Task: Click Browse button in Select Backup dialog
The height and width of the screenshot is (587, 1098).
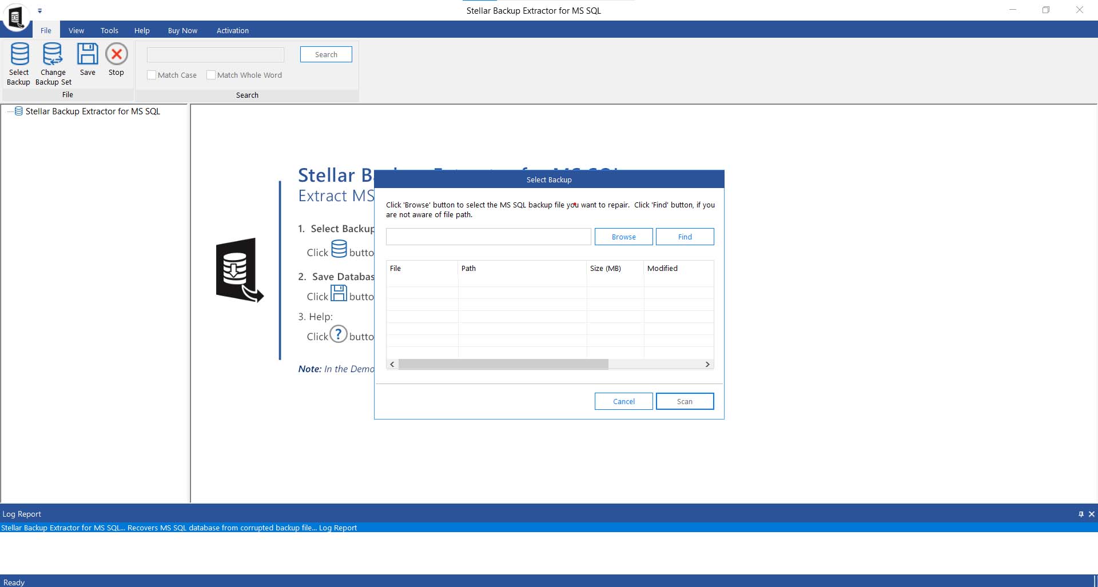Action: 623,237
